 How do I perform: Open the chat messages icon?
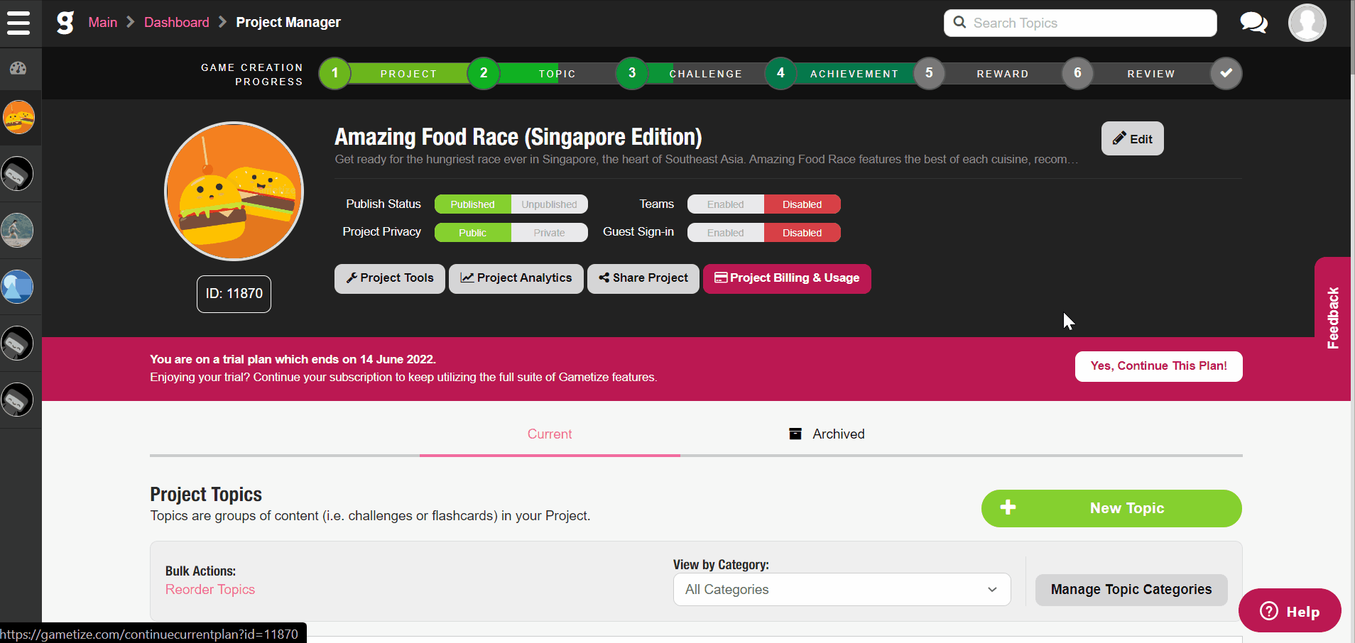(x=1253, y=23)
